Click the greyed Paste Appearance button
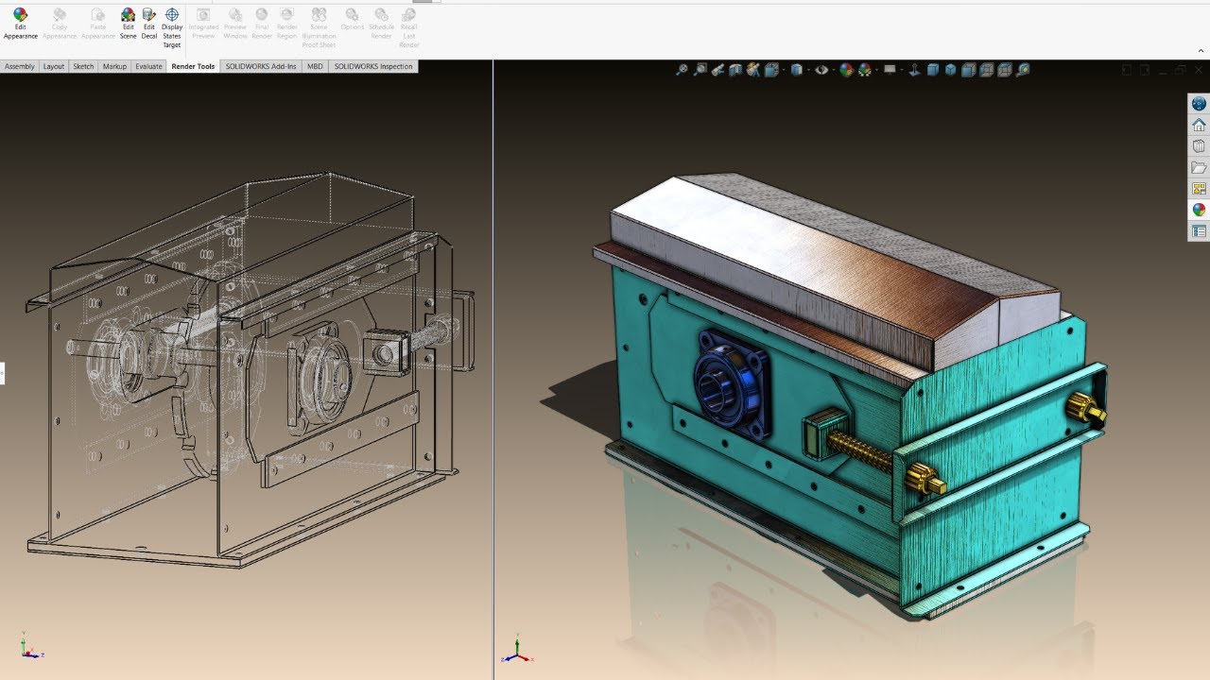 click(98, 25)
